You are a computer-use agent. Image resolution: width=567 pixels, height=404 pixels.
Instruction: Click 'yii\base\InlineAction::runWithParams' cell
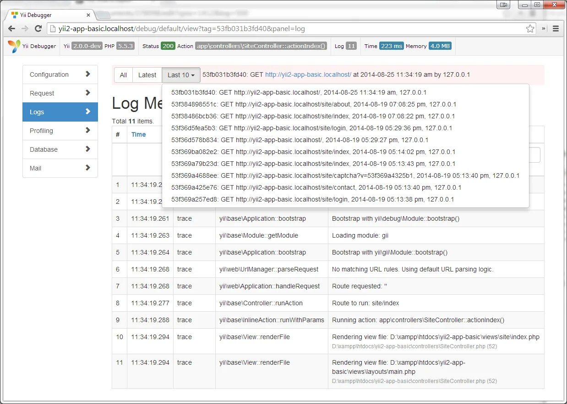click(x=272, y=320)
